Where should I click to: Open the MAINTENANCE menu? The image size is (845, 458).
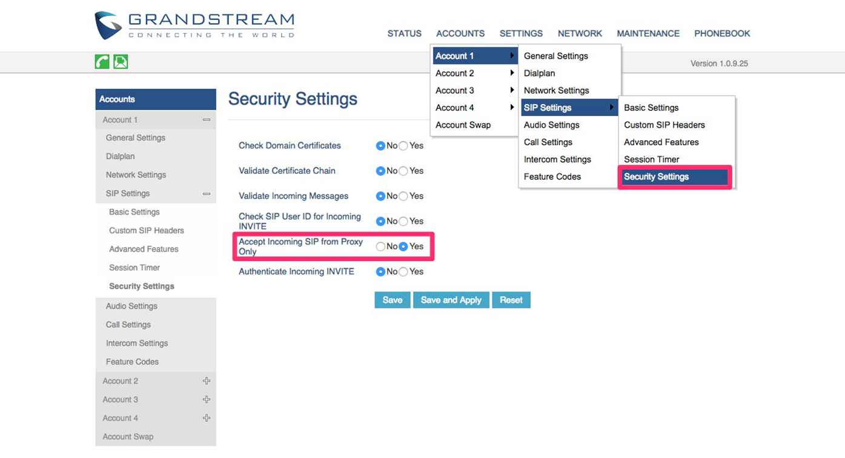click(648, 34)
